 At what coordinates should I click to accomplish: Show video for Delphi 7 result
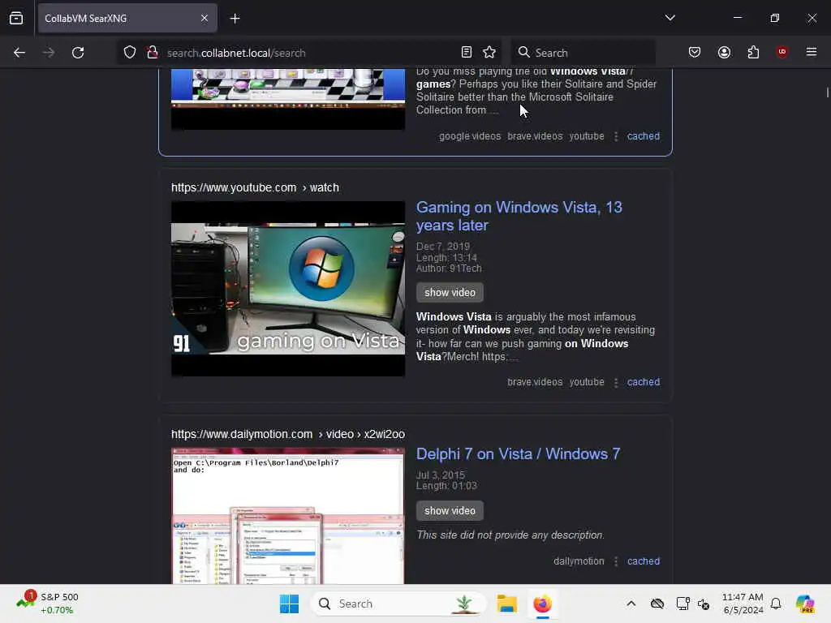pyautogui.click(x=450, y=511)
